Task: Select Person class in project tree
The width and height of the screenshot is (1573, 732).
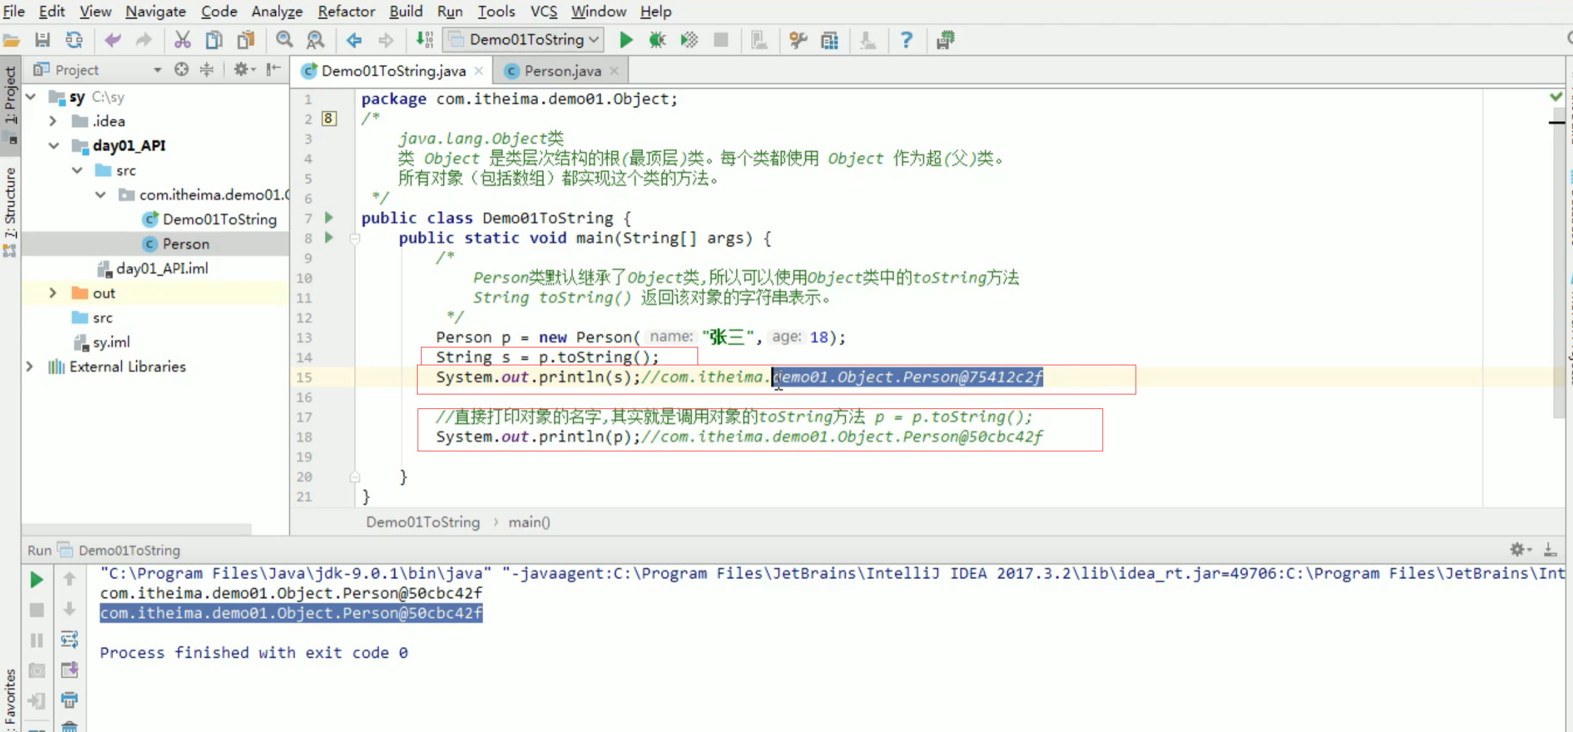Action: pyautogui.click(x=186, y=244)
